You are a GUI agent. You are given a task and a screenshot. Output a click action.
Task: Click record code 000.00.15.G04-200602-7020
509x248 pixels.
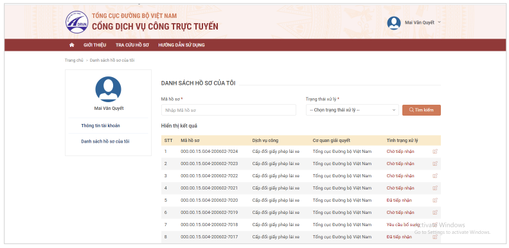coord(209,200)
